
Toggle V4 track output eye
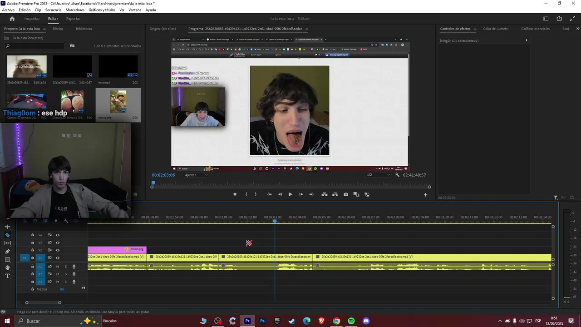point(58,235)
